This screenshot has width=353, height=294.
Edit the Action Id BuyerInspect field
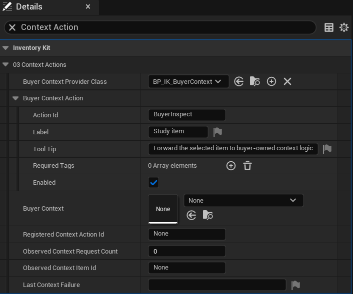tap(187, 115)
